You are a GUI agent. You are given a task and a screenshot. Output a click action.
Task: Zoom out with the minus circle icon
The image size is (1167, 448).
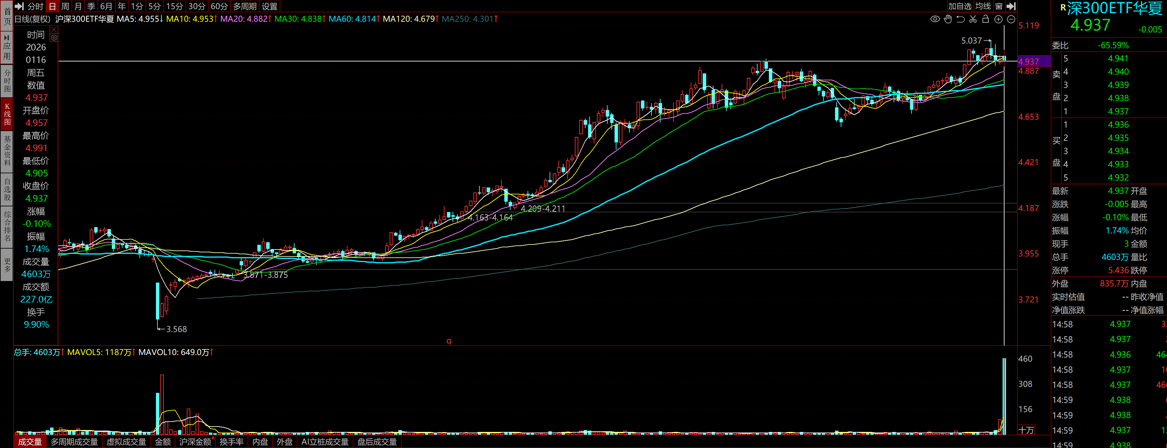click(1011, 19)
